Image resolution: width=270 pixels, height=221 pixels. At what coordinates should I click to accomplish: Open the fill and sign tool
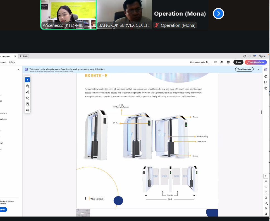(27, 110)
